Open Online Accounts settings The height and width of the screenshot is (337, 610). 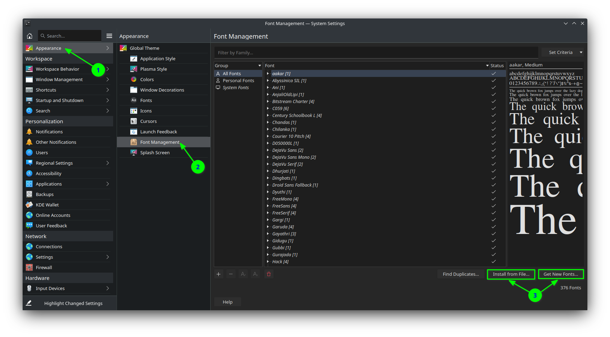pyautogui.click(x=68, y=215)
